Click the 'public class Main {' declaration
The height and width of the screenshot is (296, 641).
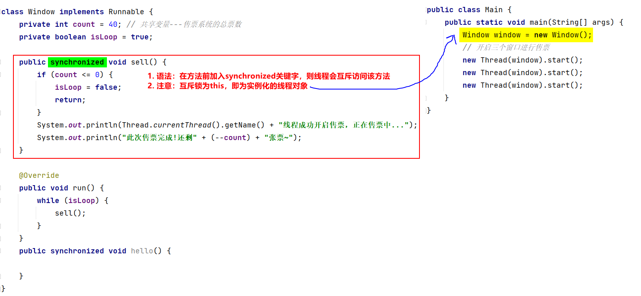[x=469, y=10]
